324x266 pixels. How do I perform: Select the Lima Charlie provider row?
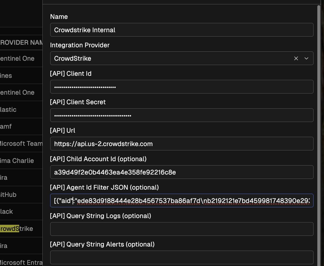[21, 161]
